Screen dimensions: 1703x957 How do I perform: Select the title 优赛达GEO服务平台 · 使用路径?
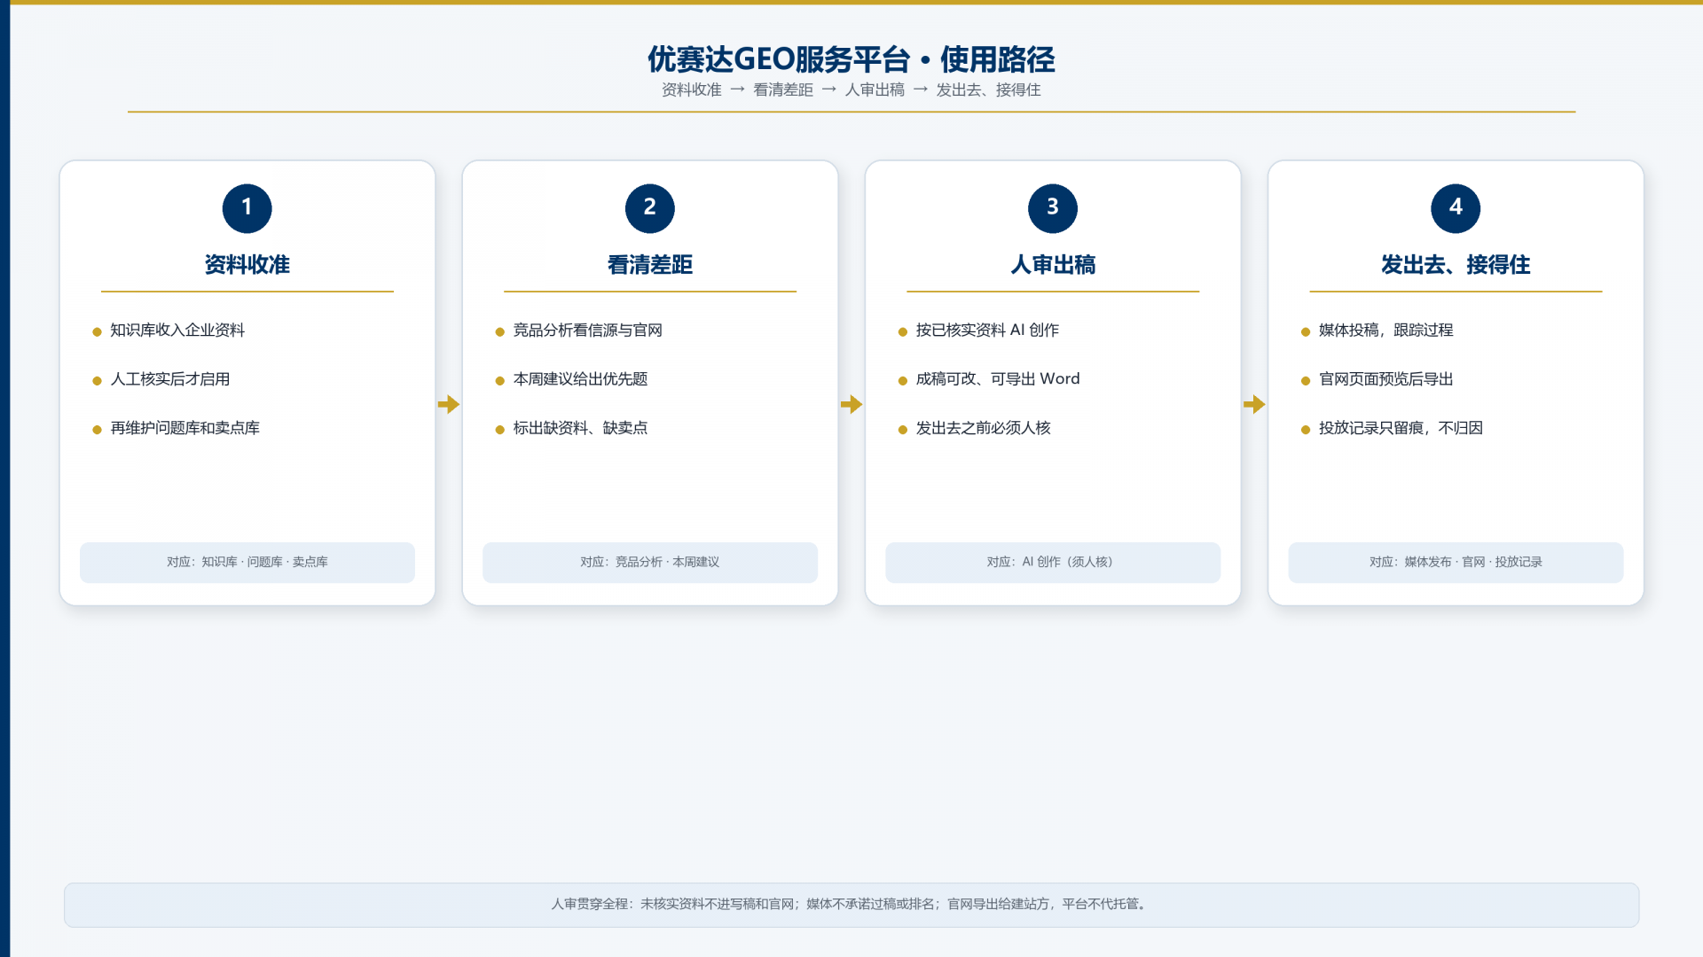coord(851,59)
